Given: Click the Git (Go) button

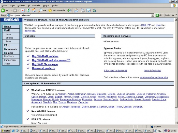Looking at the screenshot, I should (159, 15).
